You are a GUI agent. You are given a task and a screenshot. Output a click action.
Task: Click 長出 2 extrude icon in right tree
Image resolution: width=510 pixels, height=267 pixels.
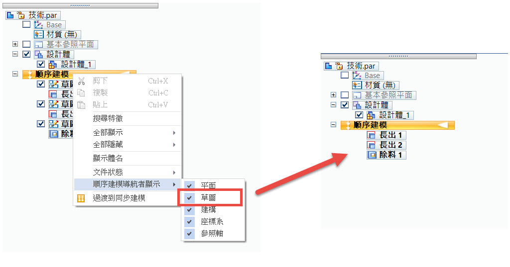pos(372,145)
